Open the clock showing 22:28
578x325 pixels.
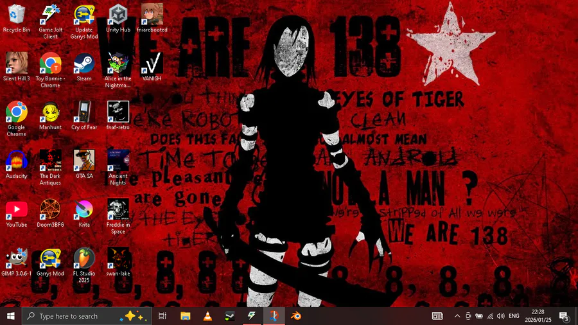[x=538, y=316]
